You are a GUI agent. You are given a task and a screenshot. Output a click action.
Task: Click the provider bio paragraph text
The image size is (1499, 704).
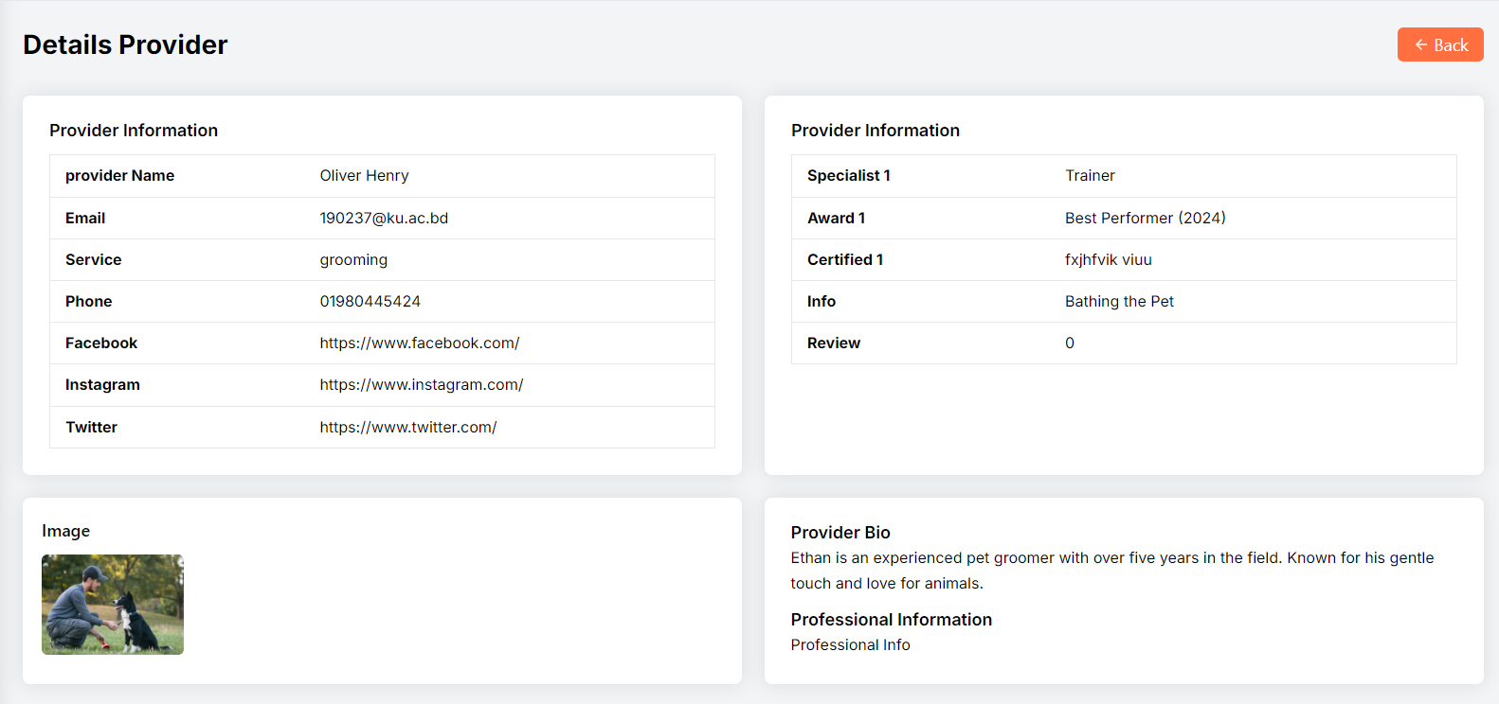point(1111,570)
